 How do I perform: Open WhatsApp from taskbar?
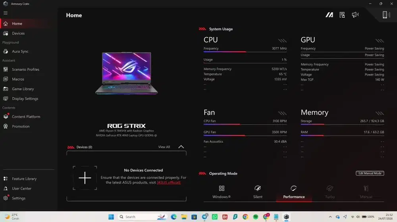click(x=215, y=217)
